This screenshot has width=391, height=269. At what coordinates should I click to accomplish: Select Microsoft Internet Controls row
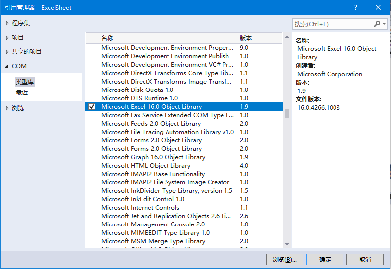point(184,208)
